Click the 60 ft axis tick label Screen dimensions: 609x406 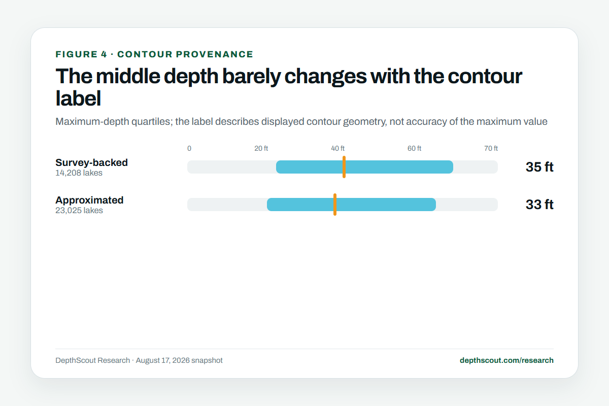tap(415, 148)
